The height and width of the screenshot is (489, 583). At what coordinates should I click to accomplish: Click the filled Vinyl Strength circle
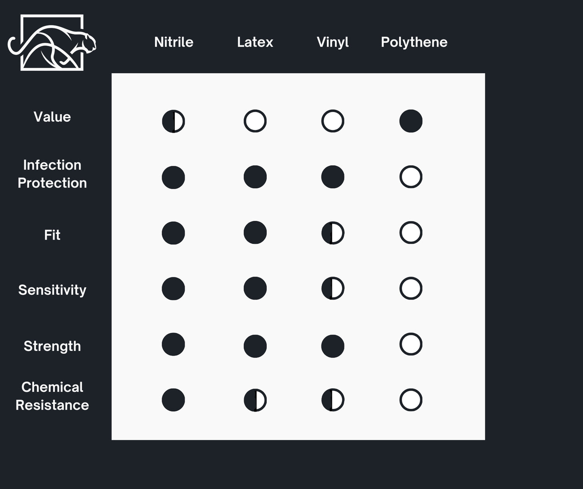click(x=333, y=346)
